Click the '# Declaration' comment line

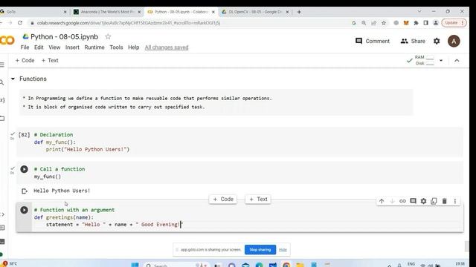[x=54, y=135]
